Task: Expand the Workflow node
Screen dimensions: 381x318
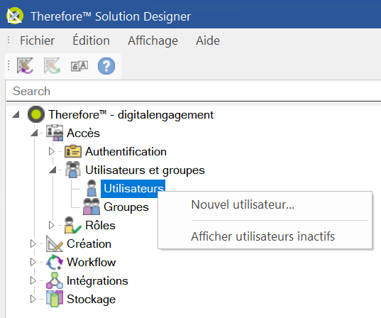Action: point(33,262)
